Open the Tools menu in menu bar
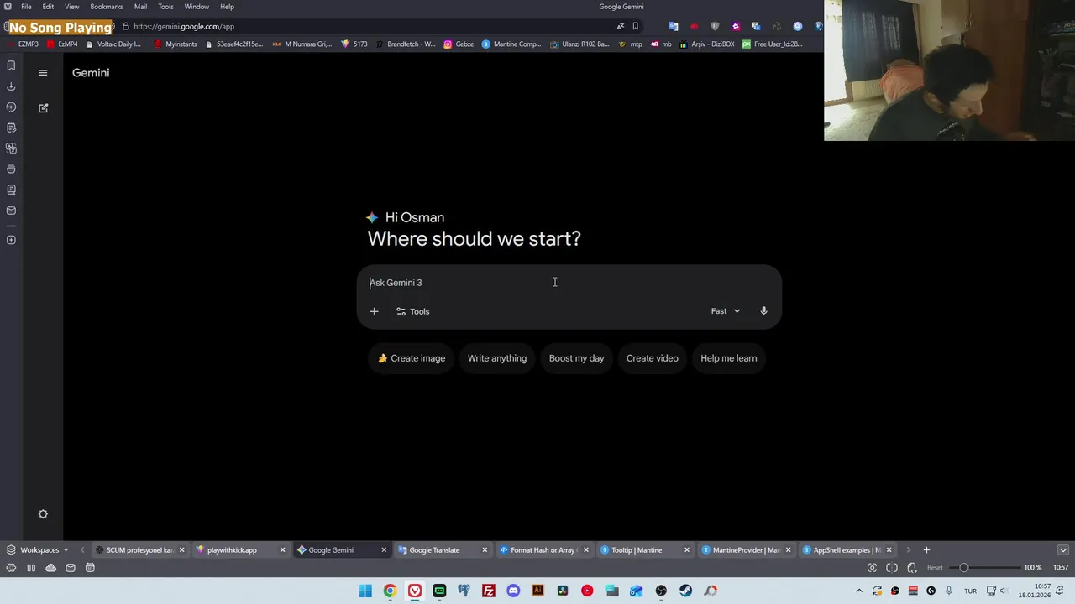1075x604 pixels. tap(166, 7)
